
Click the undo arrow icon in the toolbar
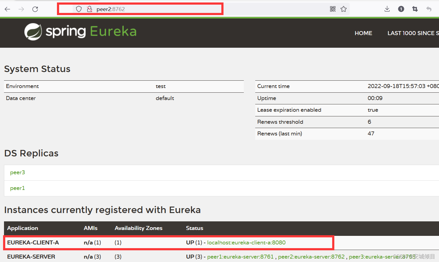pyautogui.click(x=429, y=9)
